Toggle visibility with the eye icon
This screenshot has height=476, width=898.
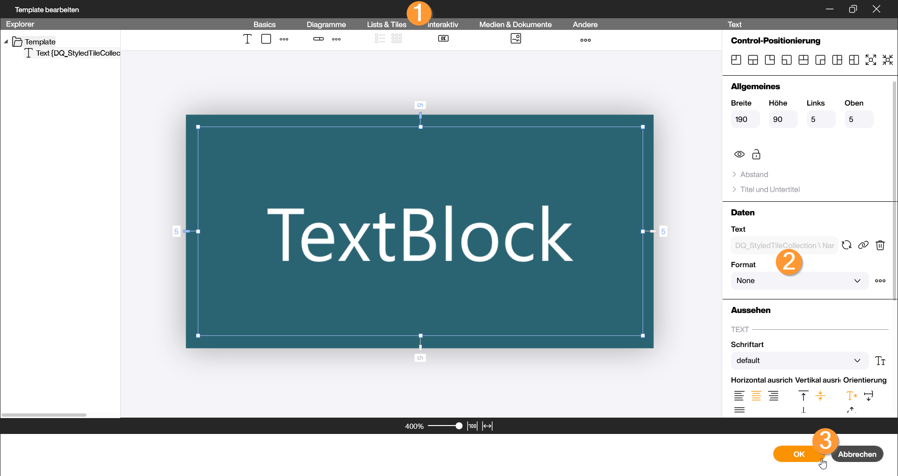[x=739, y=154]
